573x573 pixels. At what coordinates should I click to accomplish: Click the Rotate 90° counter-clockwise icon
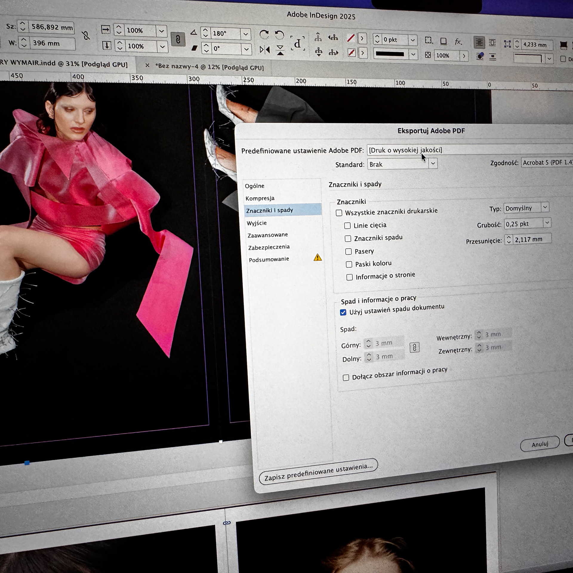(279, 35)
